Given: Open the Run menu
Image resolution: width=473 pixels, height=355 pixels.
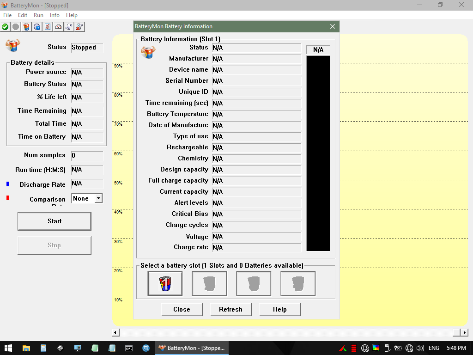Looking at the screenshot, I should point(38,15).
